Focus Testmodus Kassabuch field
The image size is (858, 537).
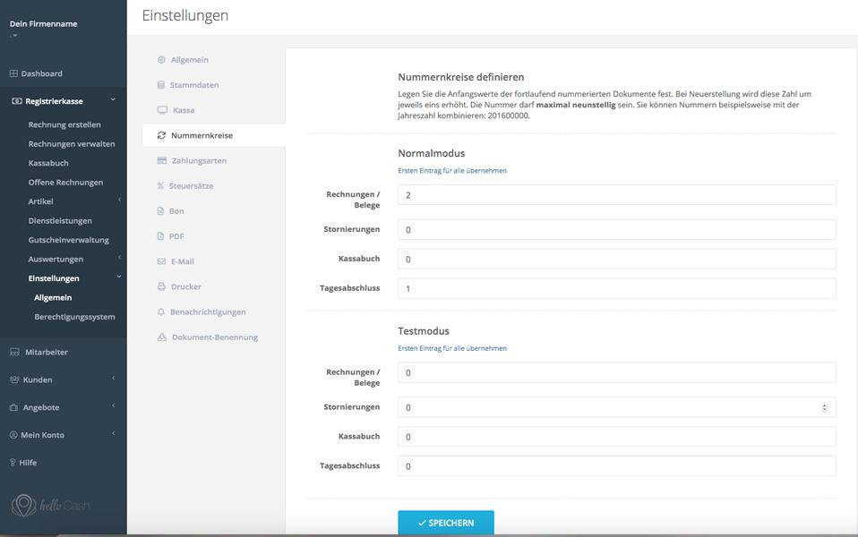coord(617,437)
